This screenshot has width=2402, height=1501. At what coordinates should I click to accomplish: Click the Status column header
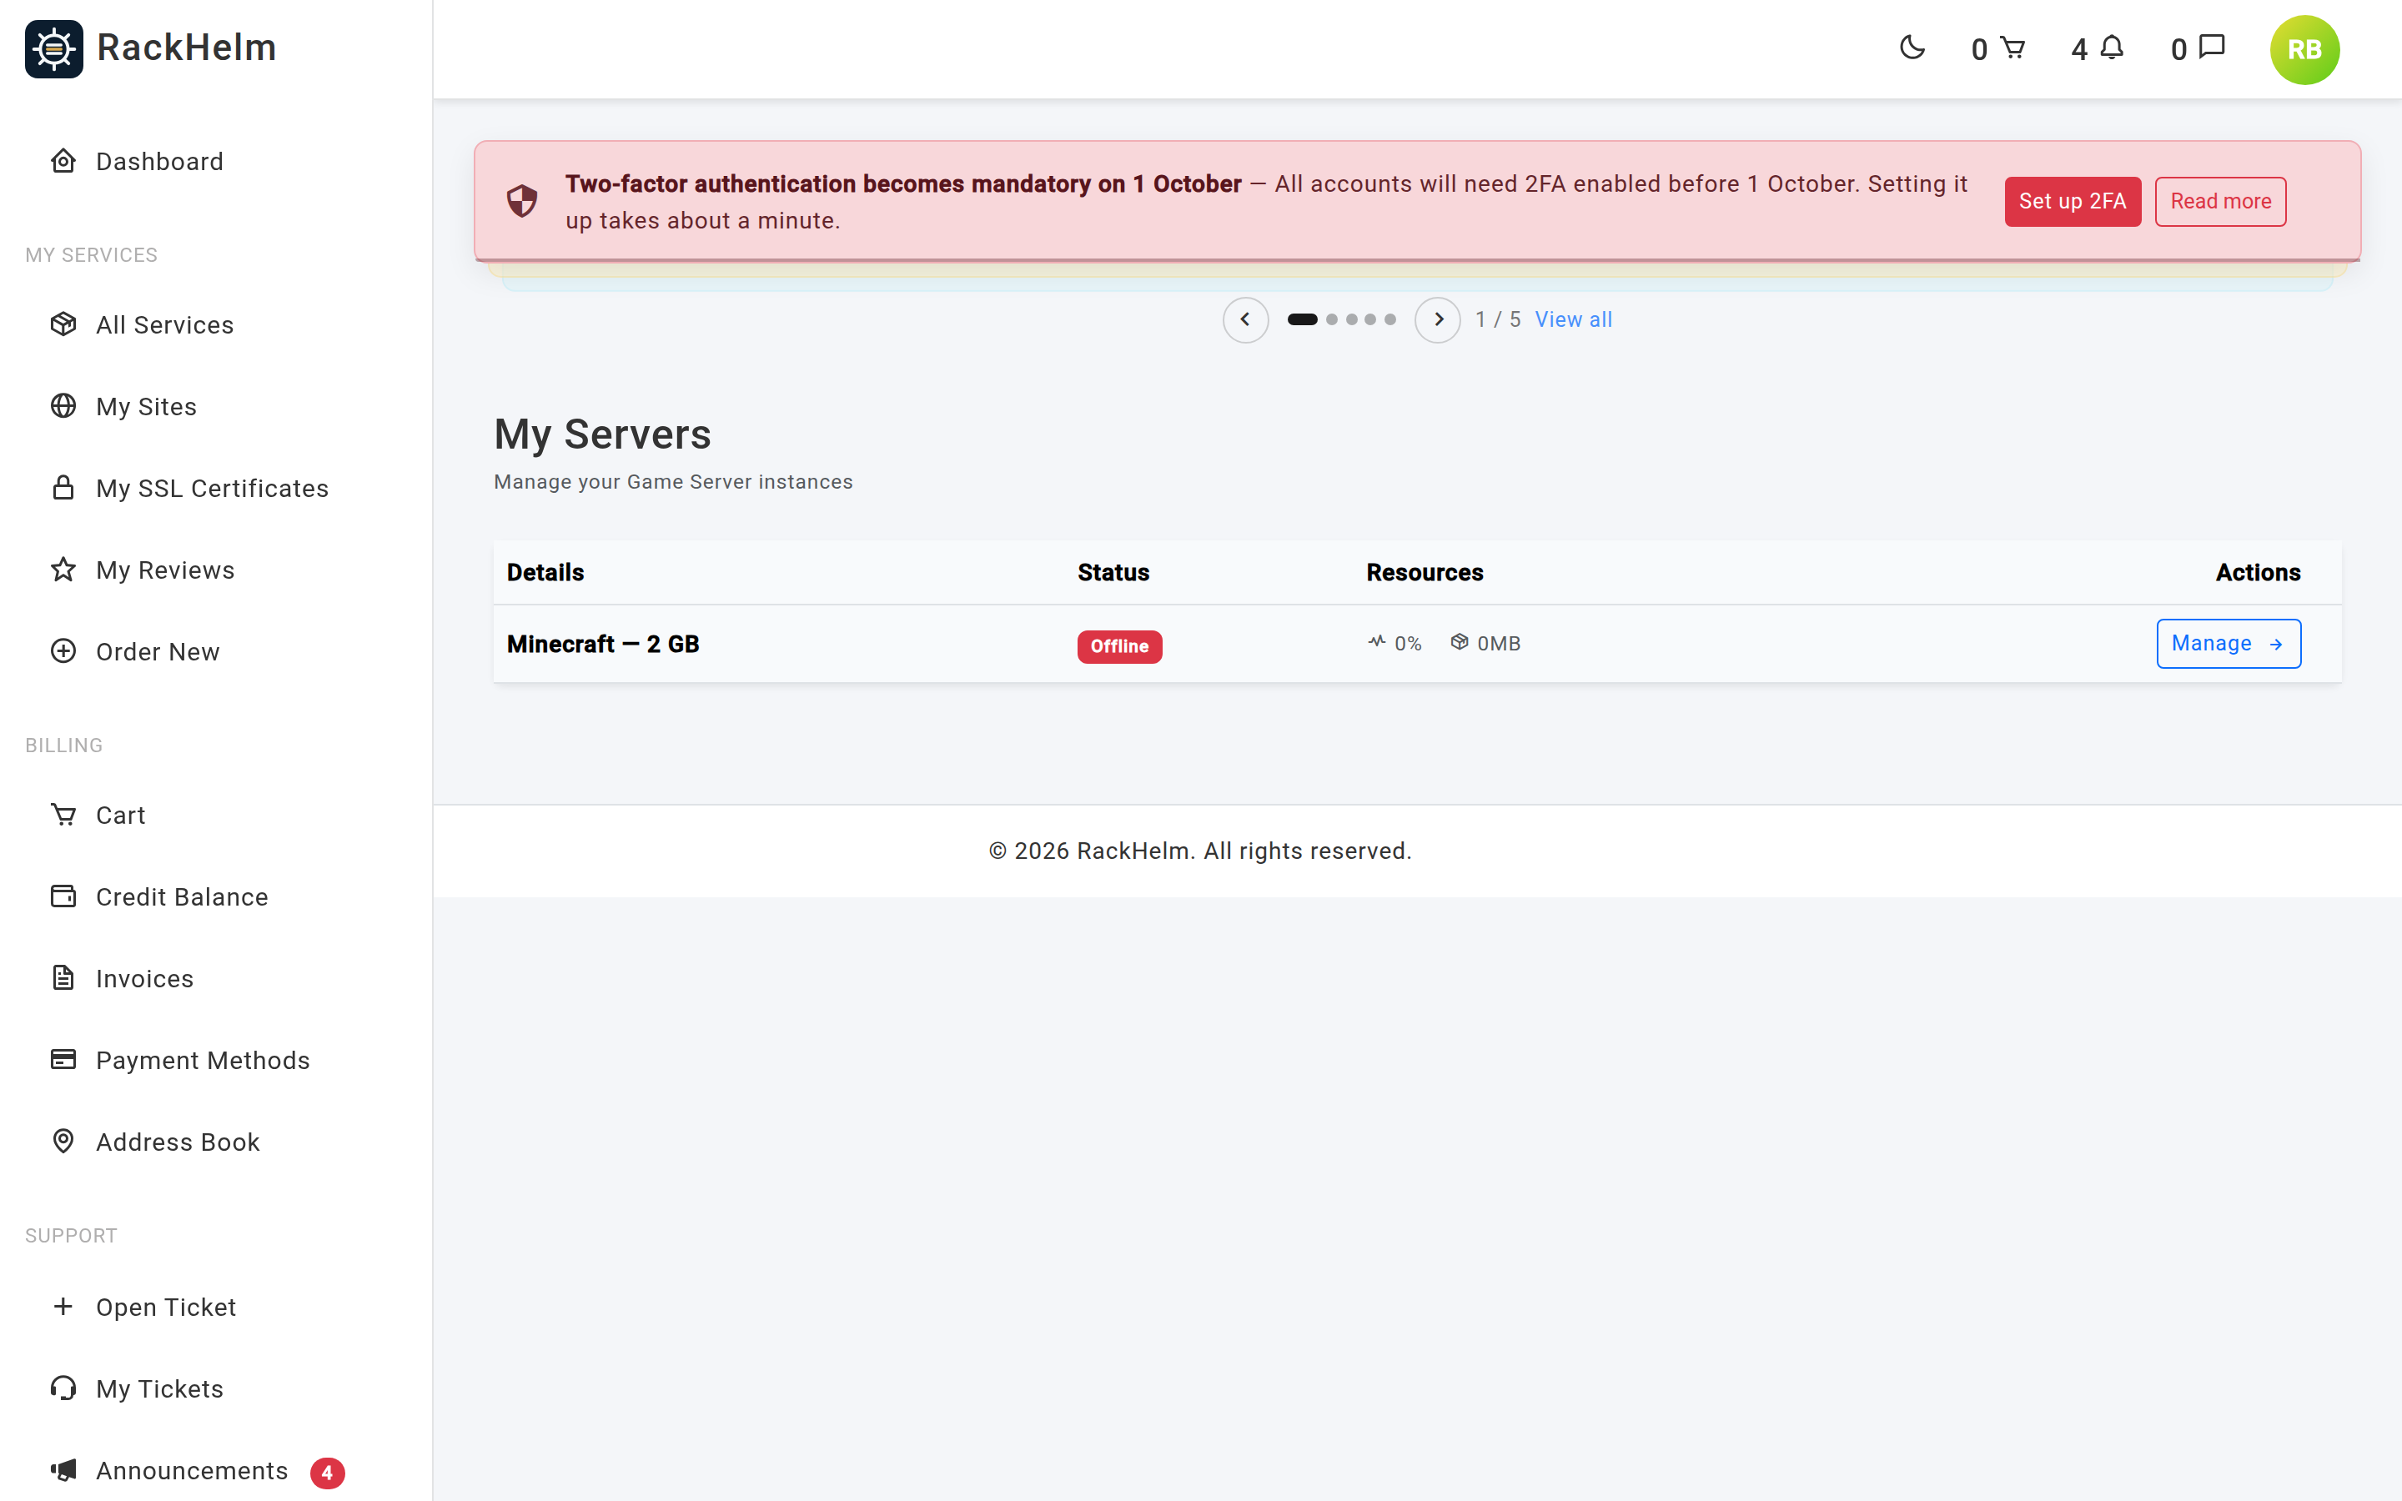[x=1113, y=573]
